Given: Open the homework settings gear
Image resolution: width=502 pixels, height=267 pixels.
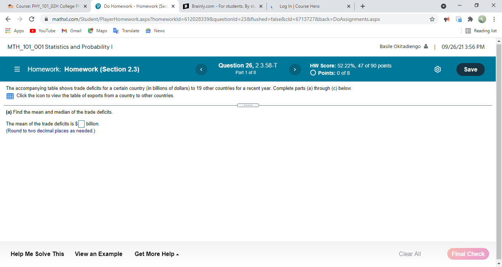Looking at the screenshot, I should pyautogui.click(x=438, y=69).
